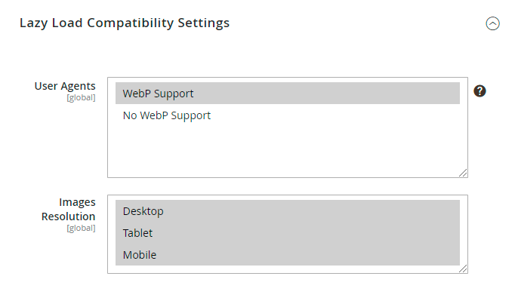Click the [global] scope tag under User Agents
Image resolution: width=515 pixels, height=307 pixels.
pos(81,98)
